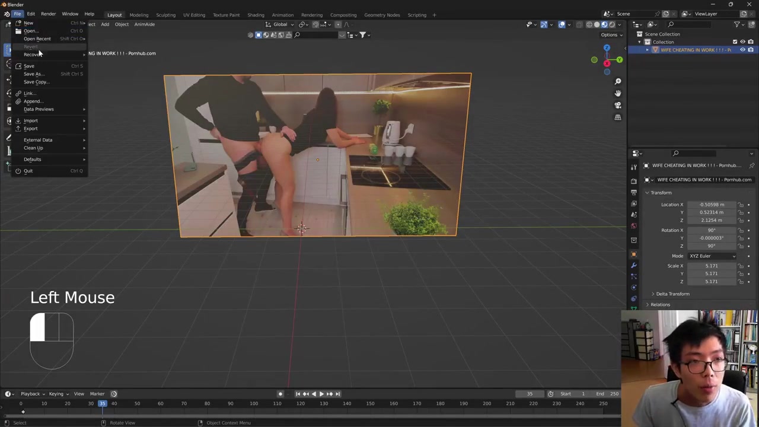The width and height of the screenshot is (759, 427).
Task: Toggle the camera view icon
Action: point(617,105)
